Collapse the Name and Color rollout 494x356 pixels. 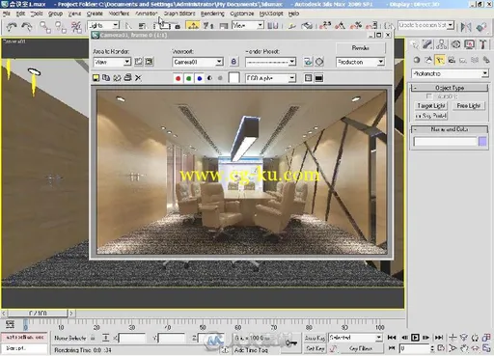click(450, 129)
